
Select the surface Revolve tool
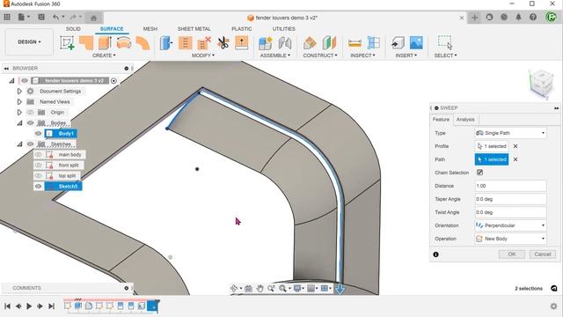[x=123, y=43]
